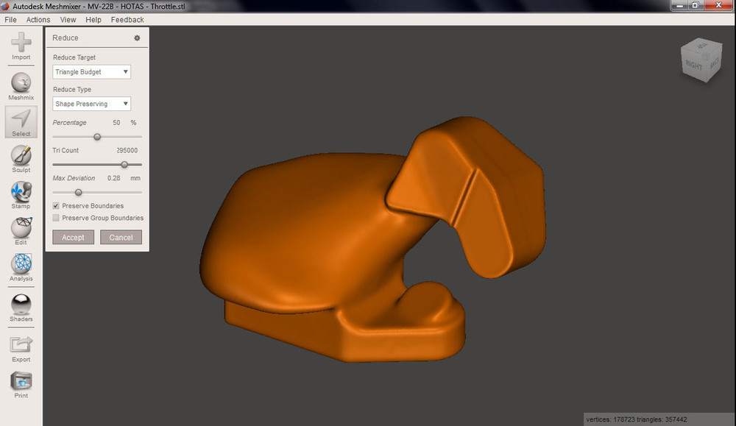Open the Sculpt tool
This screenshot has width=736, height=426.
tap(21, 159)
